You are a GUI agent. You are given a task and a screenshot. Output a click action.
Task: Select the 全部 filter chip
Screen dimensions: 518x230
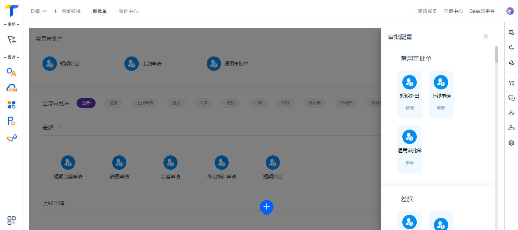click(86, 103)
